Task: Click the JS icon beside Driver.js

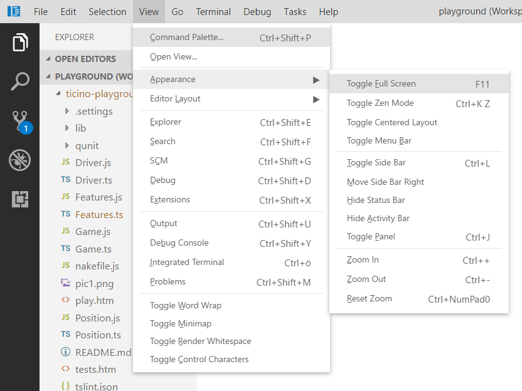Action: (66, 162)
